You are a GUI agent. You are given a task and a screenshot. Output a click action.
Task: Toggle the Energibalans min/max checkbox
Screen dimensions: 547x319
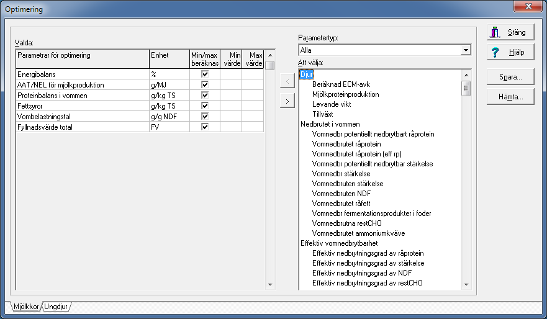pyautogui.click(x=205, y=74)
